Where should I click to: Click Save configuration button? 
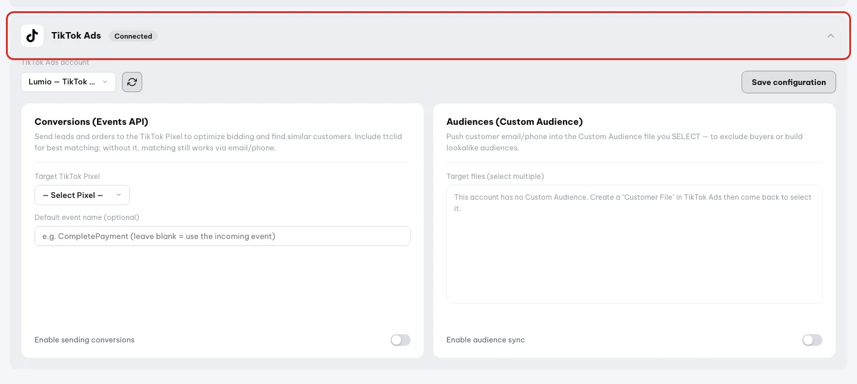point(789,82)
